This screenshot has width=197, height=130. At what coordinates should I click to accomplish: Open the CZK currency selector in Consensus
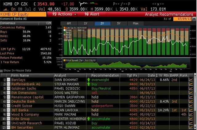point(49,23)
